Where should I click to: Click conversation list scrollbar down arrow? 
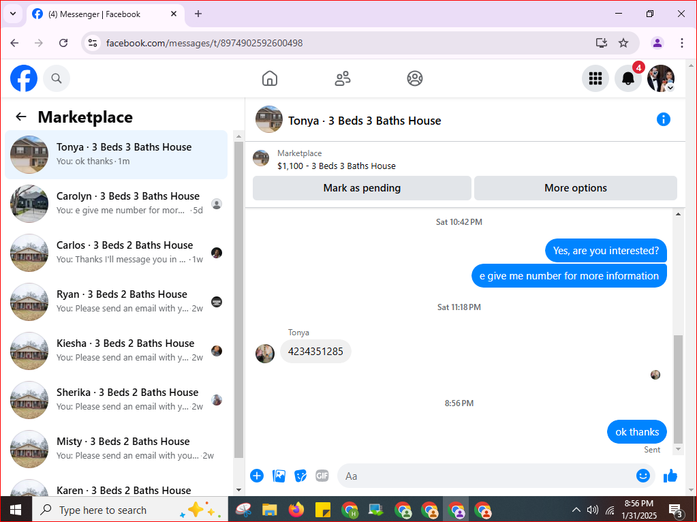coord(238,490)
